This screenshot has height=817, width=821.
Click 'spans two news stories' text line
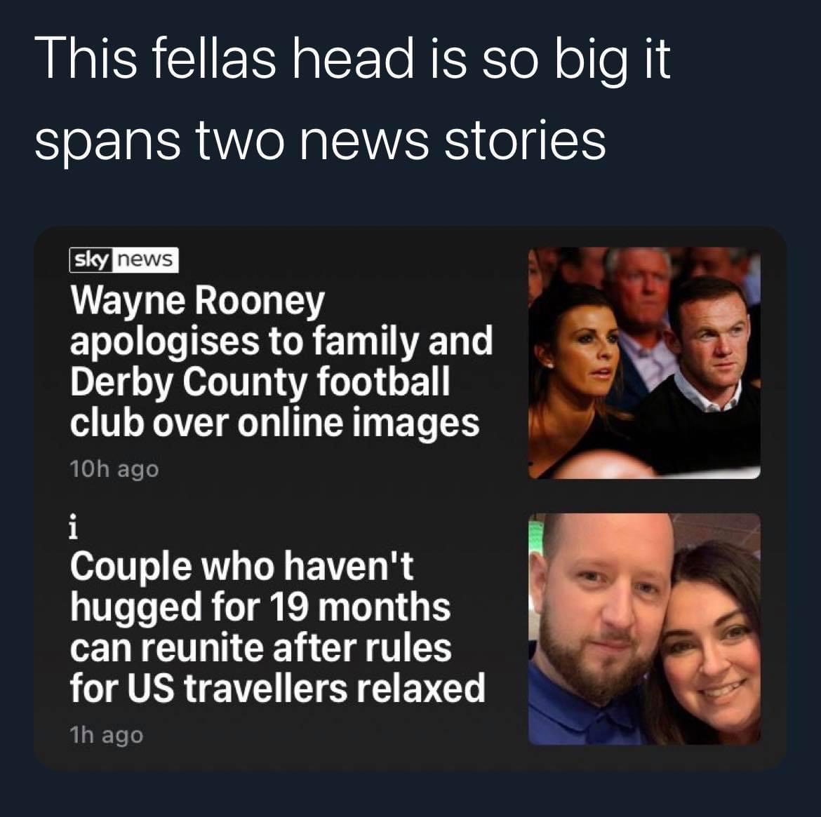coord(320,140)
